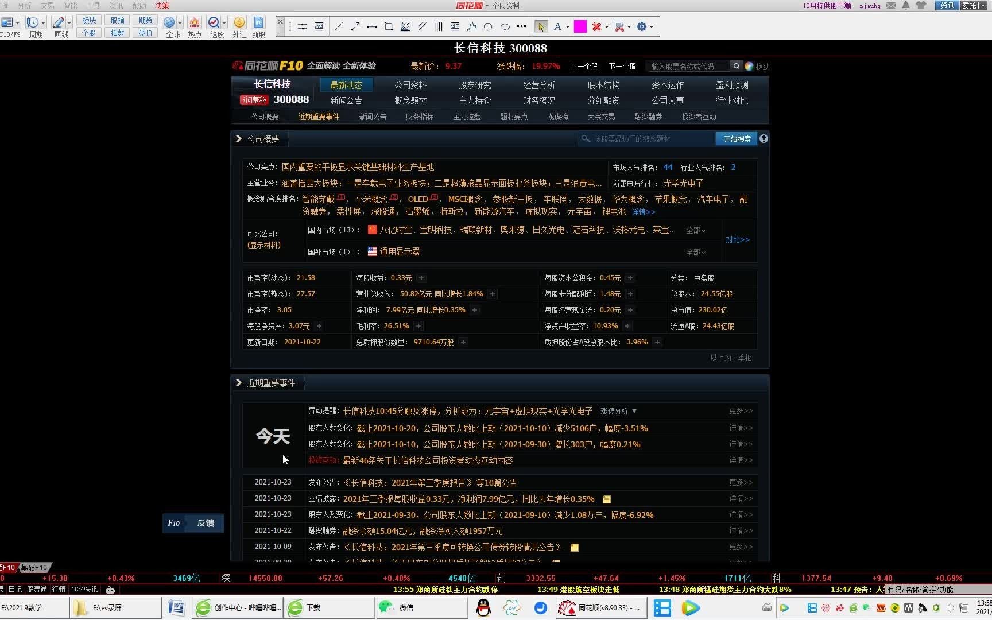Click the search magnifier icon beside stock code box
This screenshot has height=620, width=992.
[737, 66]
